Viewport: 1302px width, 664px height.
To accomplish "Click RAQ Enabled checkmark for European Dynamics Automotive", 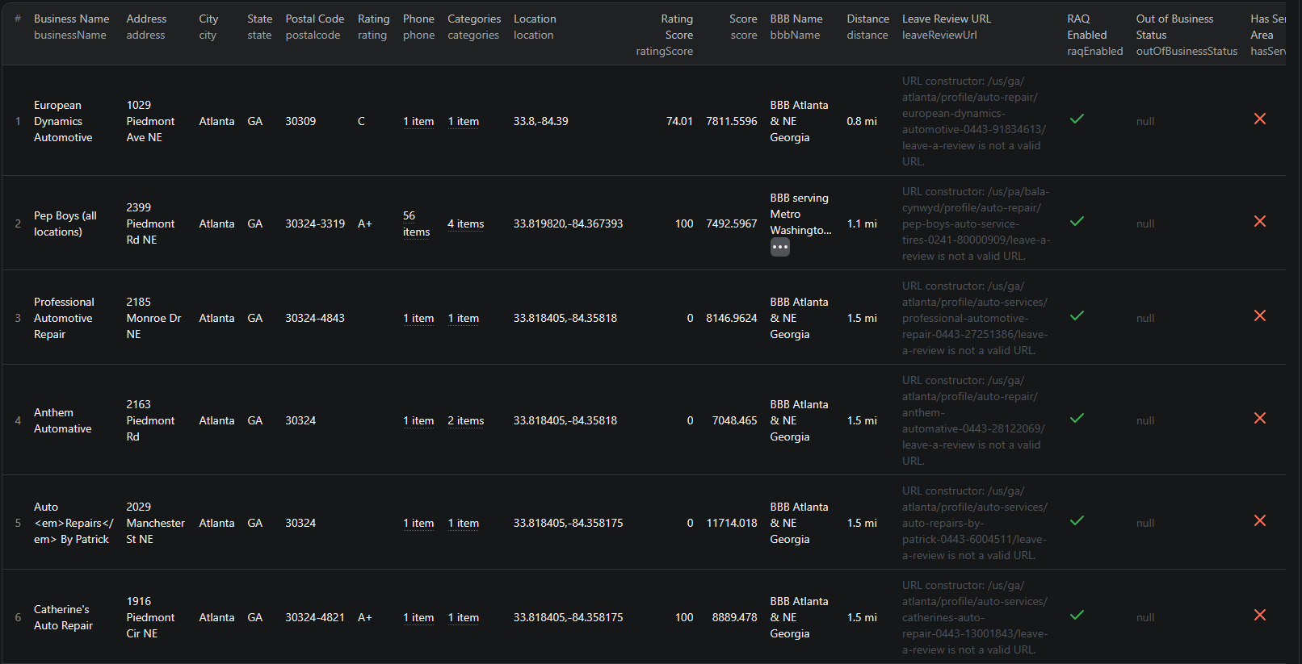I will 1077,119.
